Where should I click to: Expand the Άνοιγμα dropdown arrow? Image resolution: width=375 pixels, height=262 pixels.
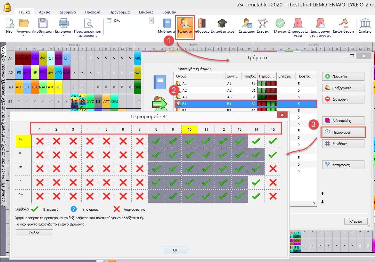(x=23, y=36)
